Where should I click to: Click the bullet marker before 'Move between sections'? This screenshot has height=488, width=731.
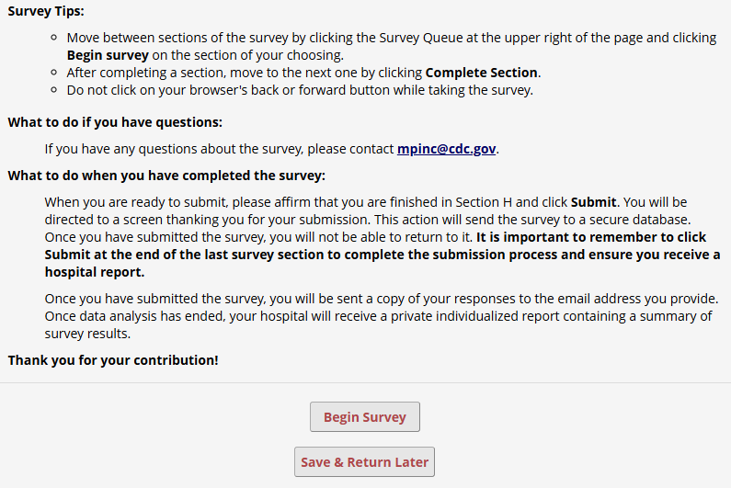pyautogui.click(x=54, y=39)
